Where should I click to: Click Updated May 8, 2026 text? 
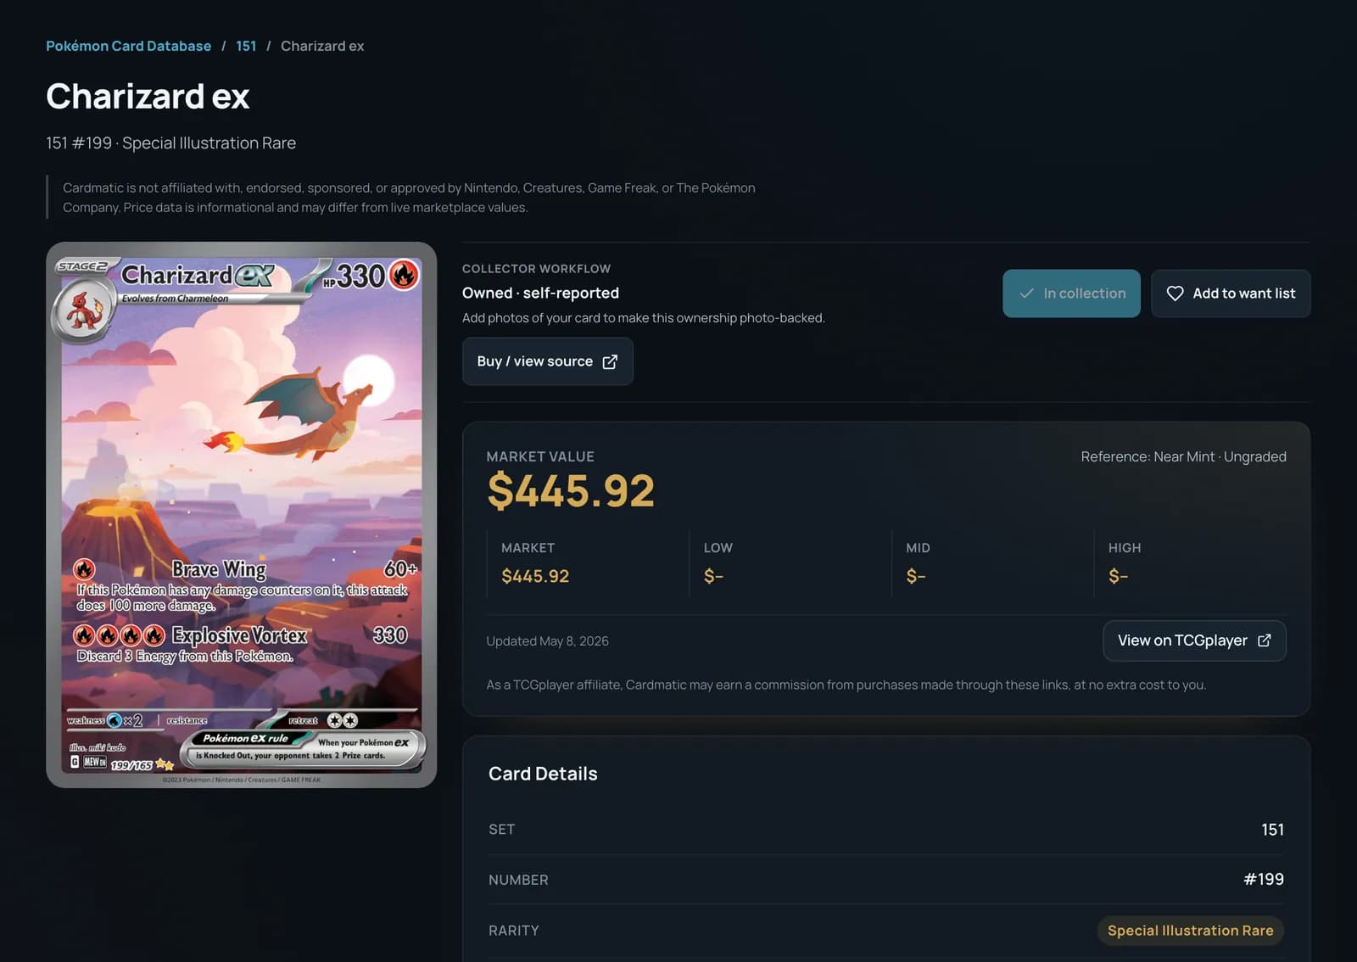547,641
